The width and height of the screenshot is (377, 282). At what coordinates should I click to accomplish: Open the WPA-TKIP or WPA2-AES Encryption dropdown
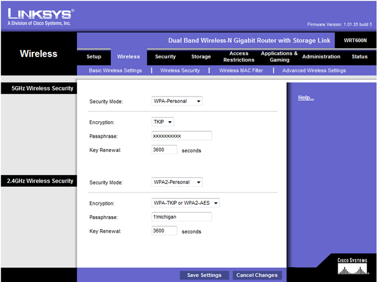point(186,203)
